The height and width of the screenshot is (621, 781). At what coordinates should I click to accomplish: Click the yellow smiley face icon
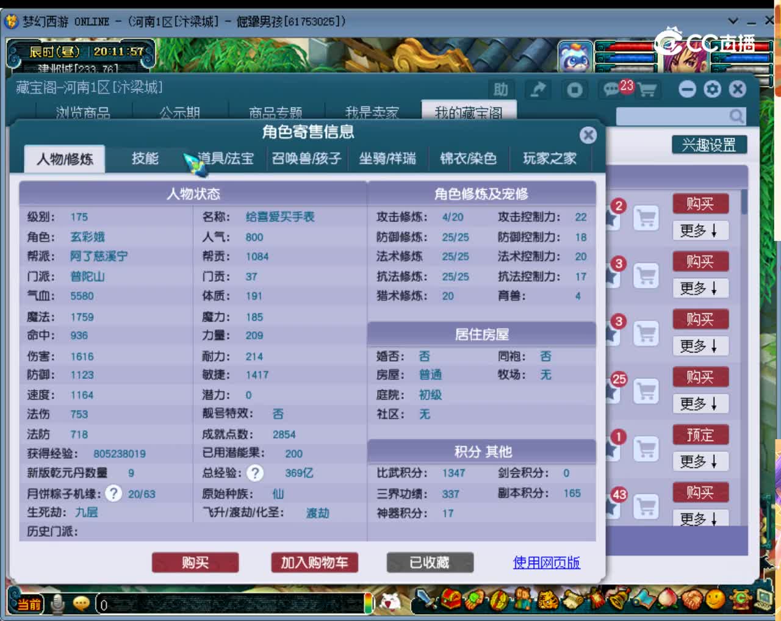(715, 600)
